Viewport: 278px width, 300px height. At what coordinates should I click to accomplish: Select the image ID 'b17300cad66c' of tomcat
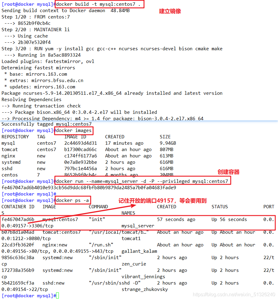pyautogui.click(x=80, y=150)
